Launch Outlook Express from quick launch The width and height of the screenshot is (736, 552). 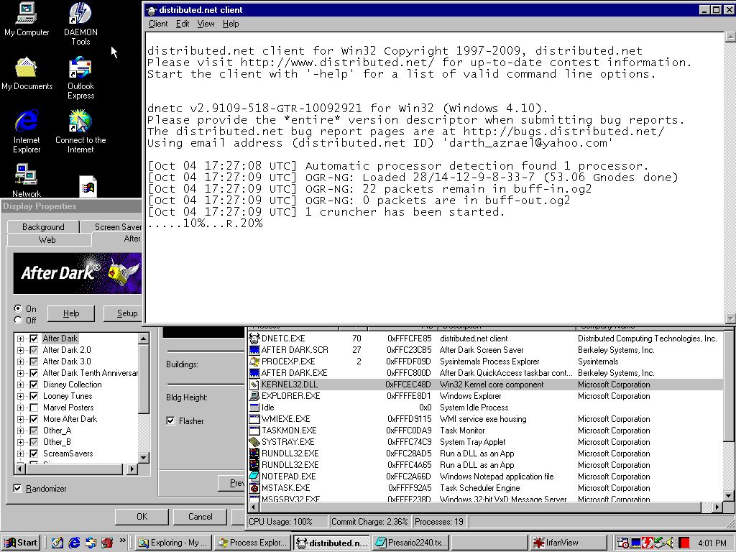pos(91,543)
